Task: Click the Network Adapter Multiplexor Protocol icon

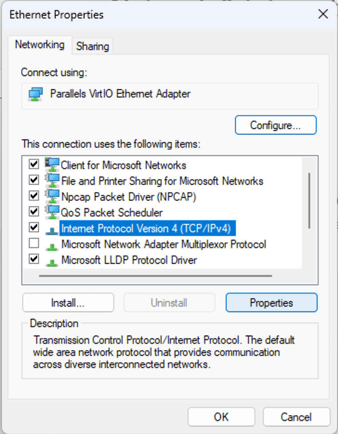Action: click(52, 246)
